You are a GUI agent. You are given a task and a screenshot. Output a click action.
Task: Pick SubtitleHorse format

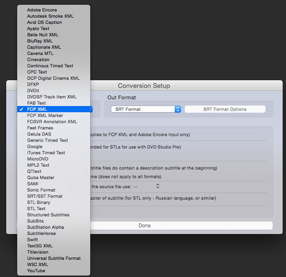53,233
